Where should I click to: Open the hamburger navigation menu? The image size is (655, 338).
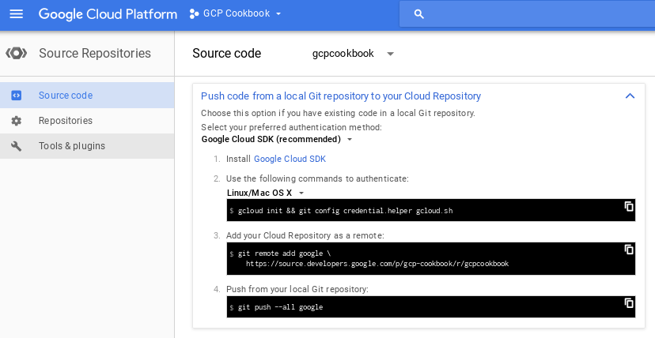(17, 13)
